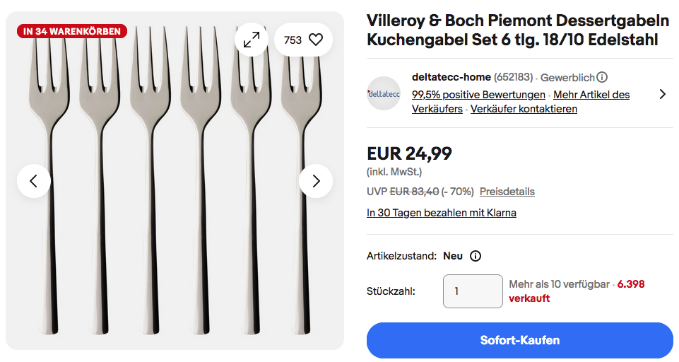Click the Villeroy & Boch Piemont product title
The height and width of the screenshot is (362, 679).
[517, 30]
